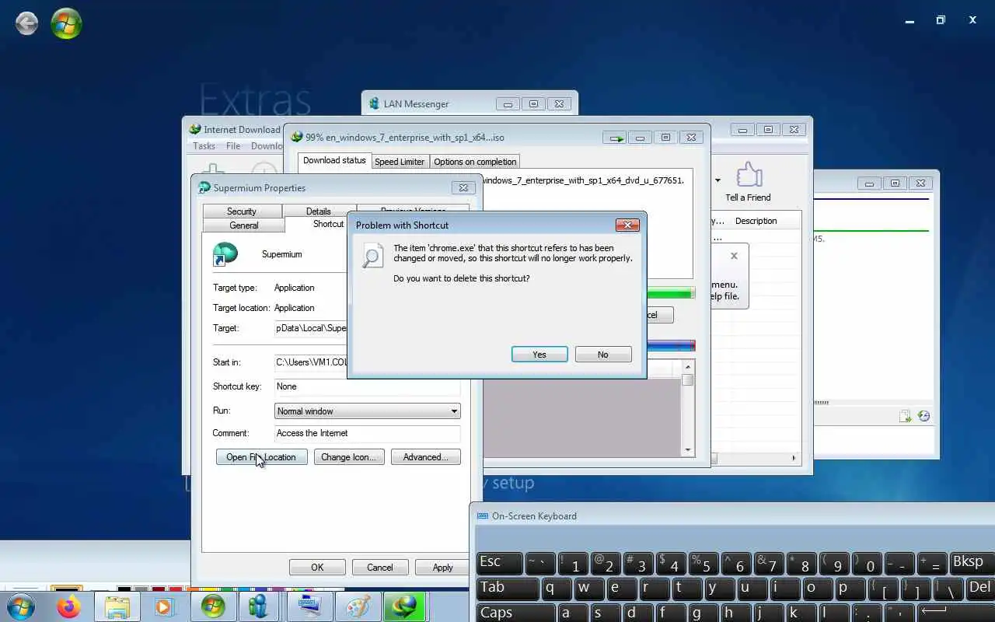Click the LAN Messenger title bar icon
Viewport: 995px width, 622px height.
click(375, 104)
